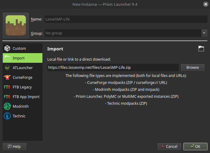Viewport: 210px width, 153px height.
Task: Click the folder icon beside Import heading
Action: coord(201,49)
